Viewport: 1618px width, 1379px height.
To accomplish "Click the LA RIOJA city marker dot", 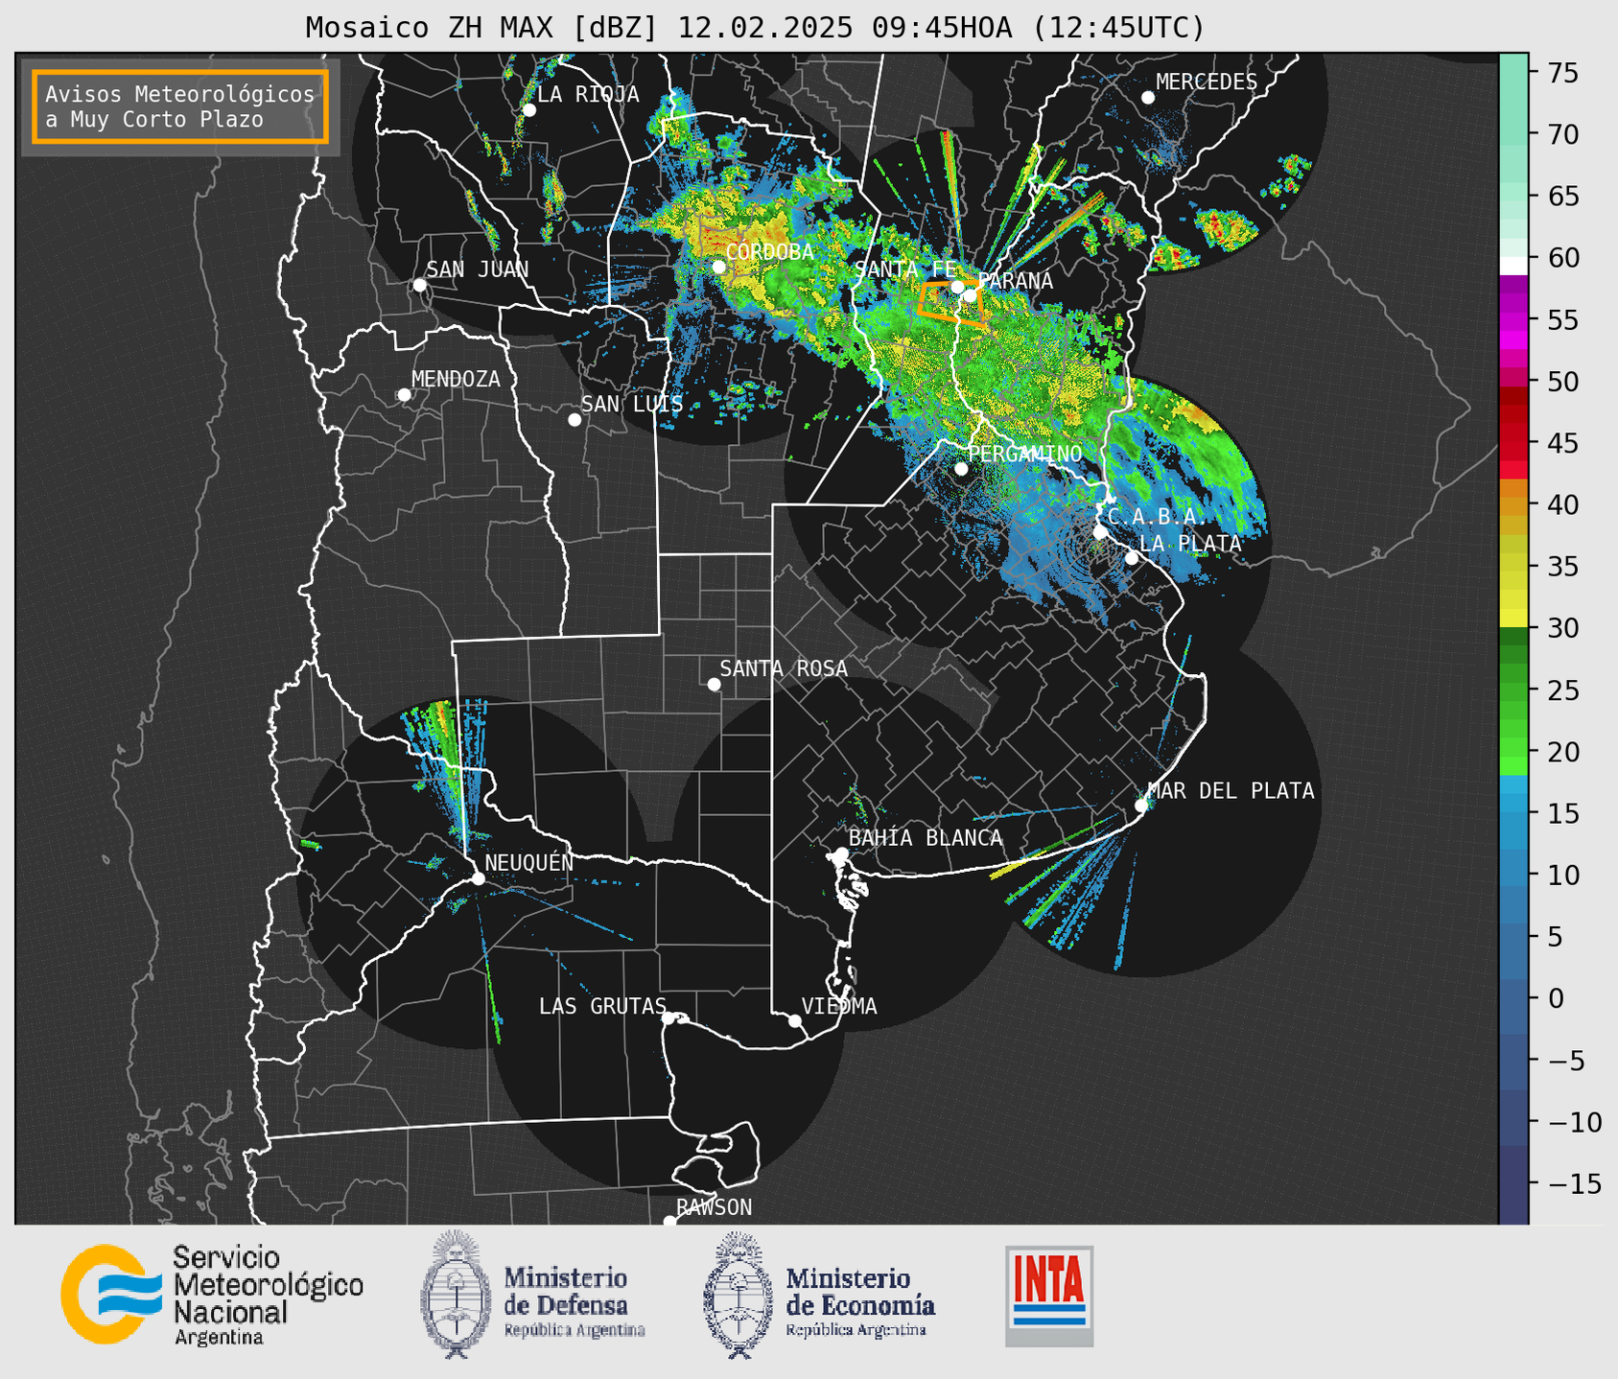I will 528,110.
